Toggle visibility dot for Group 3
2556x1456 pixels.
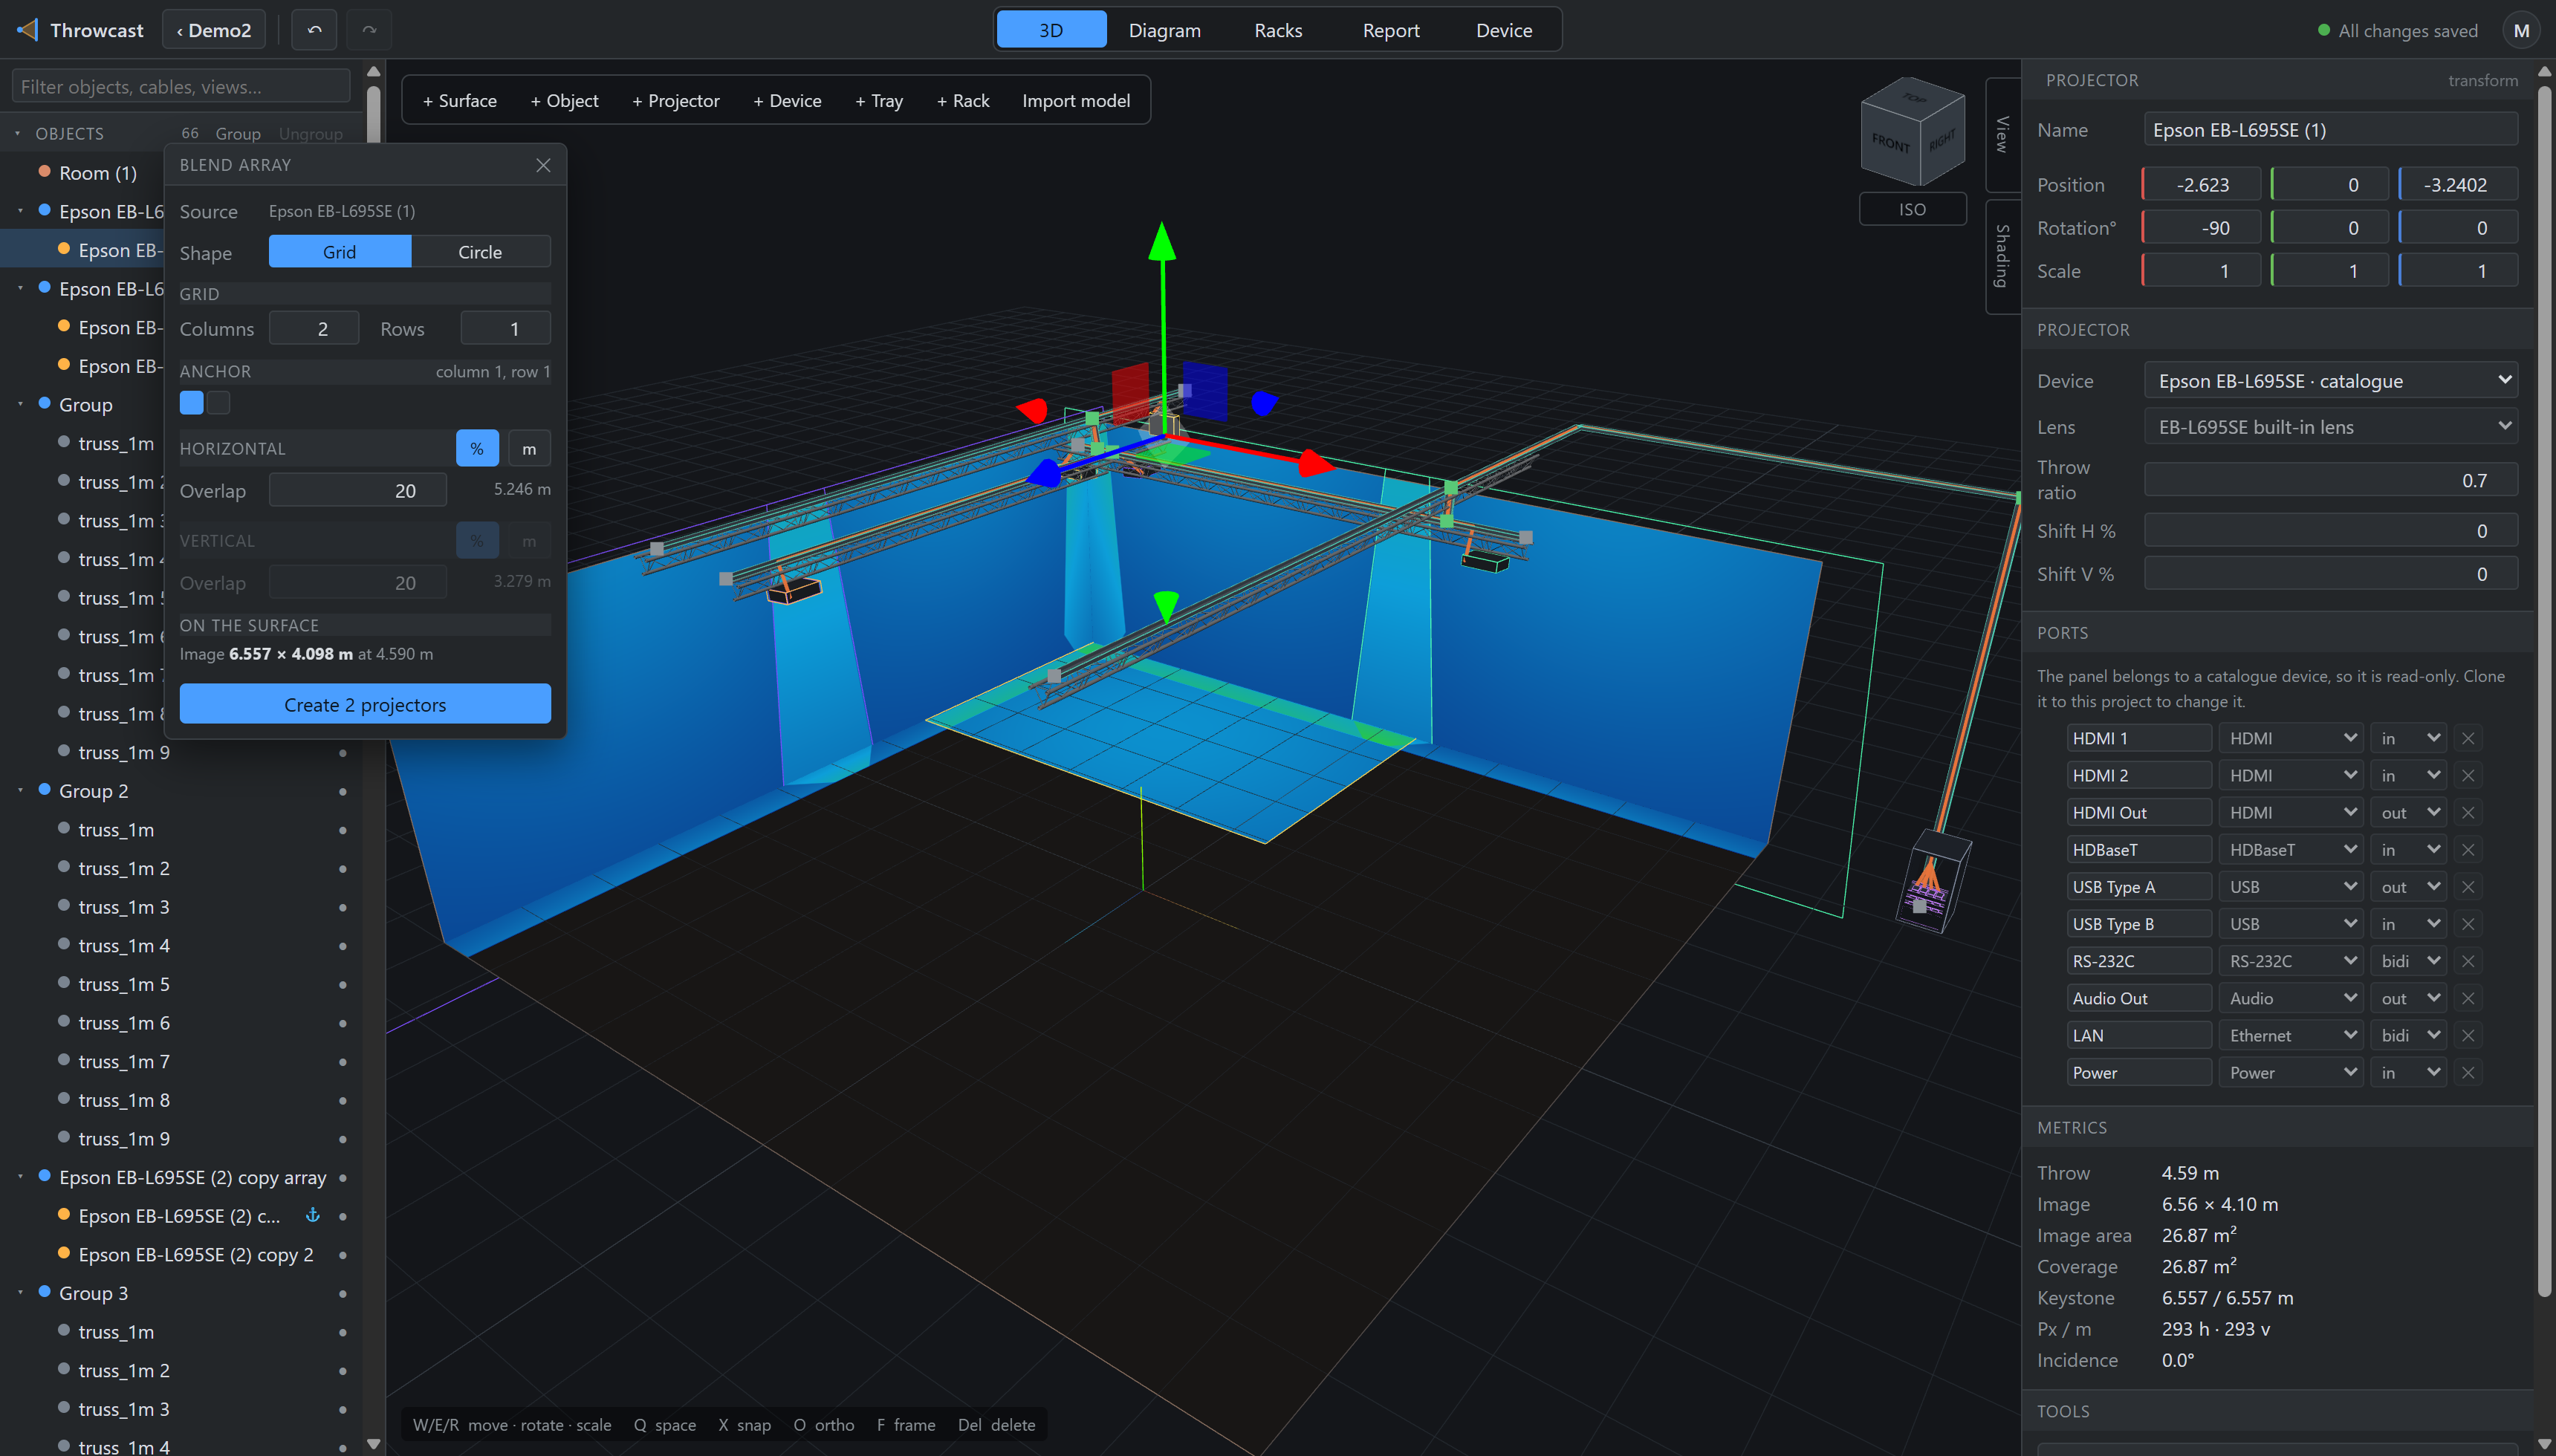click(x=342, y=1293)
